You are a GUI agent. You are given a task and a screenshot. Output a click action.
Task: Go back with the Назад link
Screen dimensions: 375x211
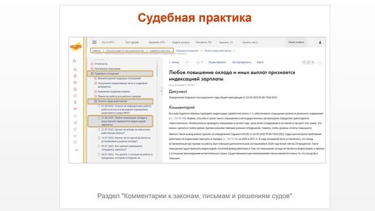[x=174, y=62]
